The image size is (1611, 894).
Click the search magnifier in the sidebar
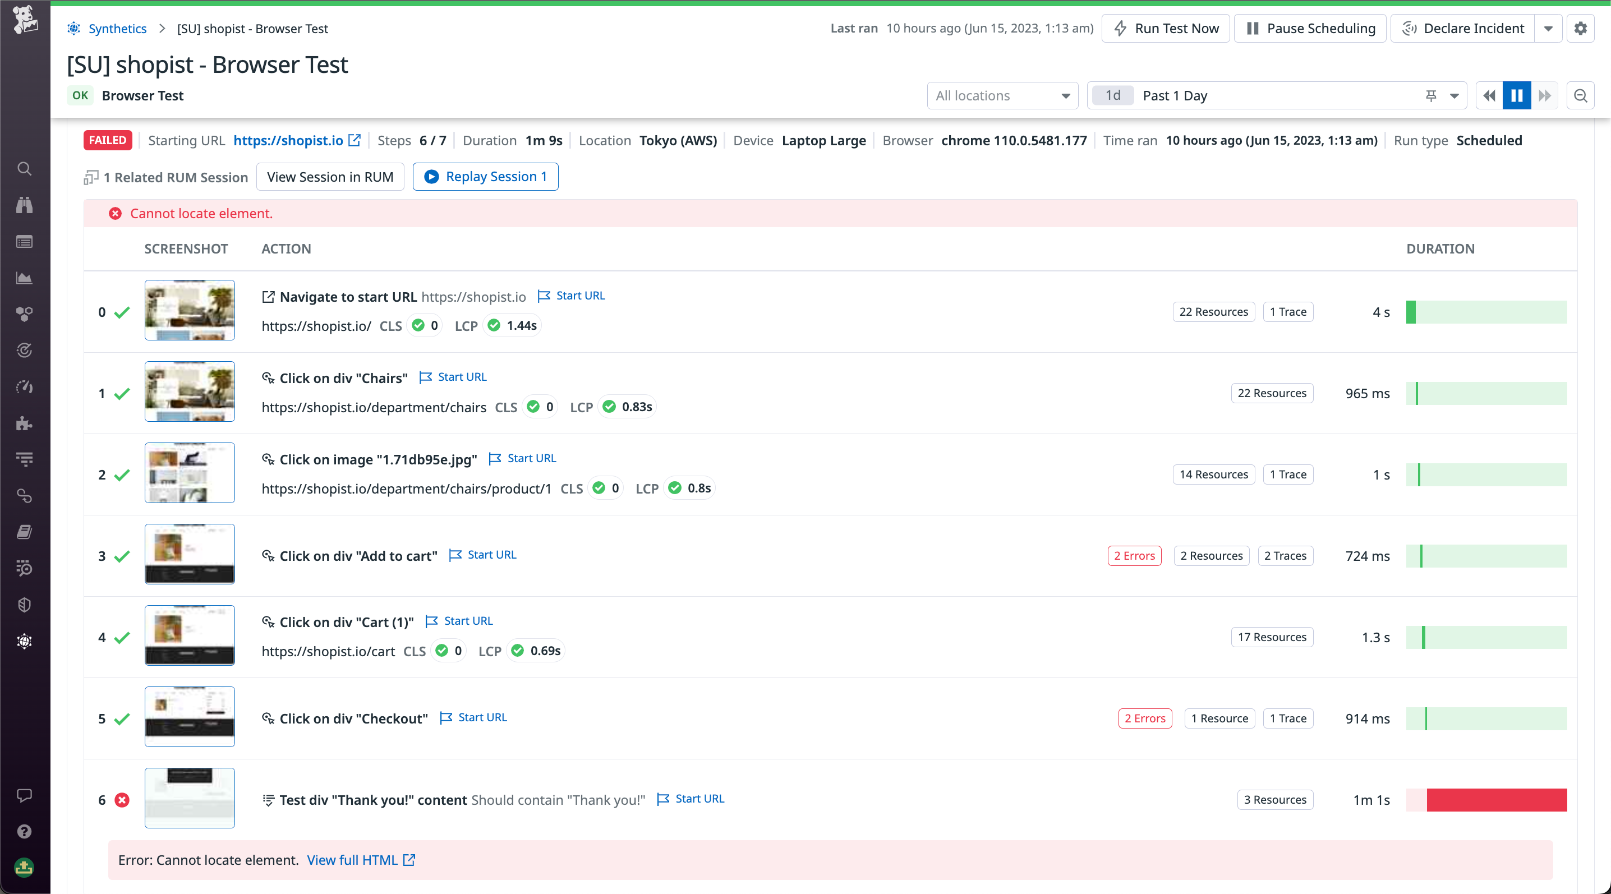coord(24,169)
